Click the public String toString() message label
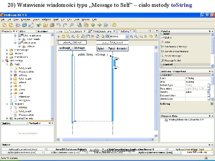This screenshot has height=161, width=215. click(x=93, y=55)
